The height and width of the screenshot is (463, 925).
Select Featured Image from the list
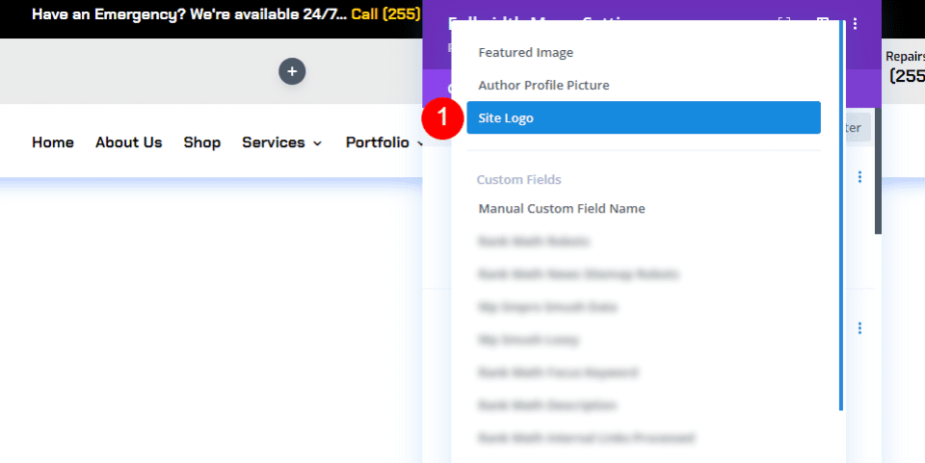pyautogui.click(x=526, y=53)
